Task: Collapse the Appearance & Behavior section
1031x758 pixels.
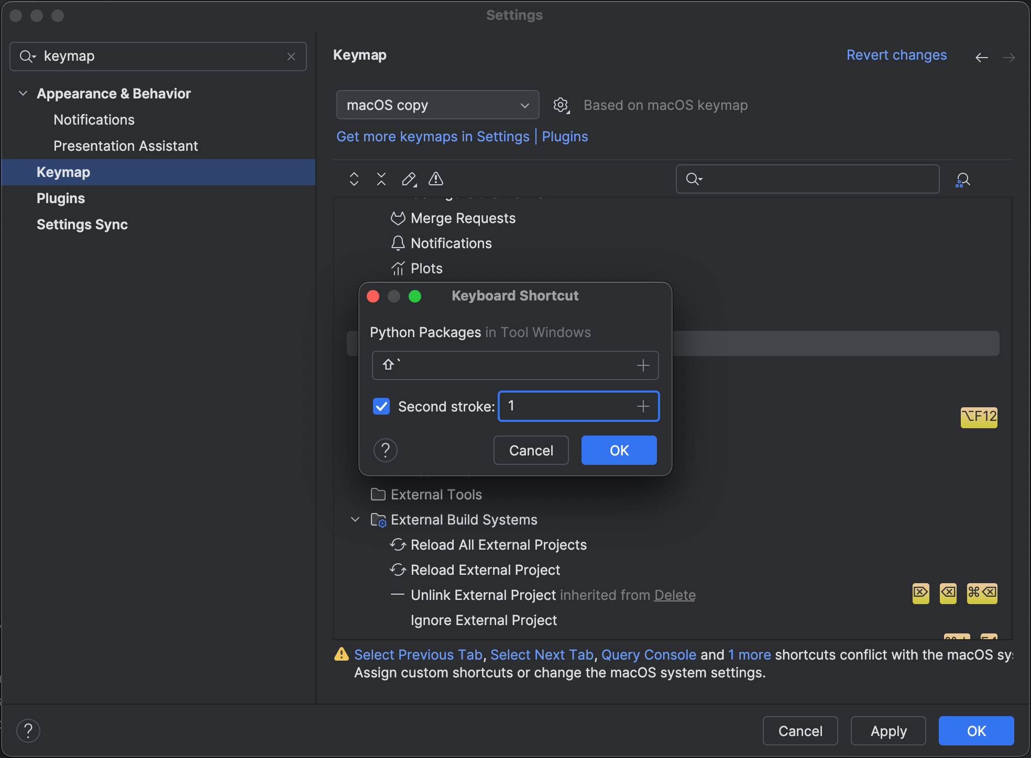Action: [23, 93]
